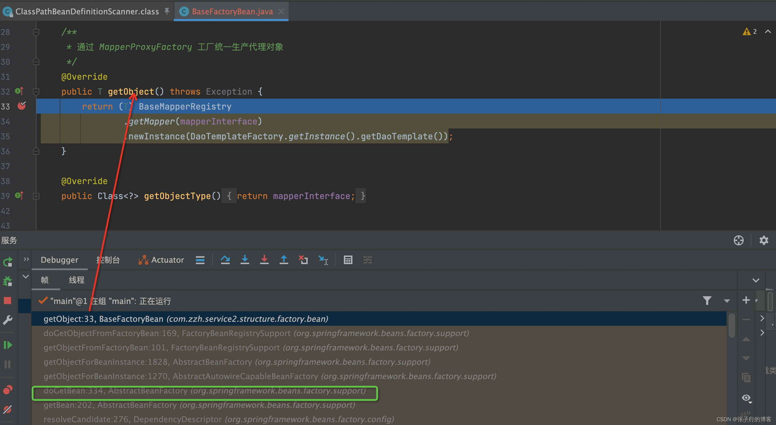This screenshot has width=776, height=425.
Task: Click the Step Out debugger icon
Action: [x=283, y=260]
